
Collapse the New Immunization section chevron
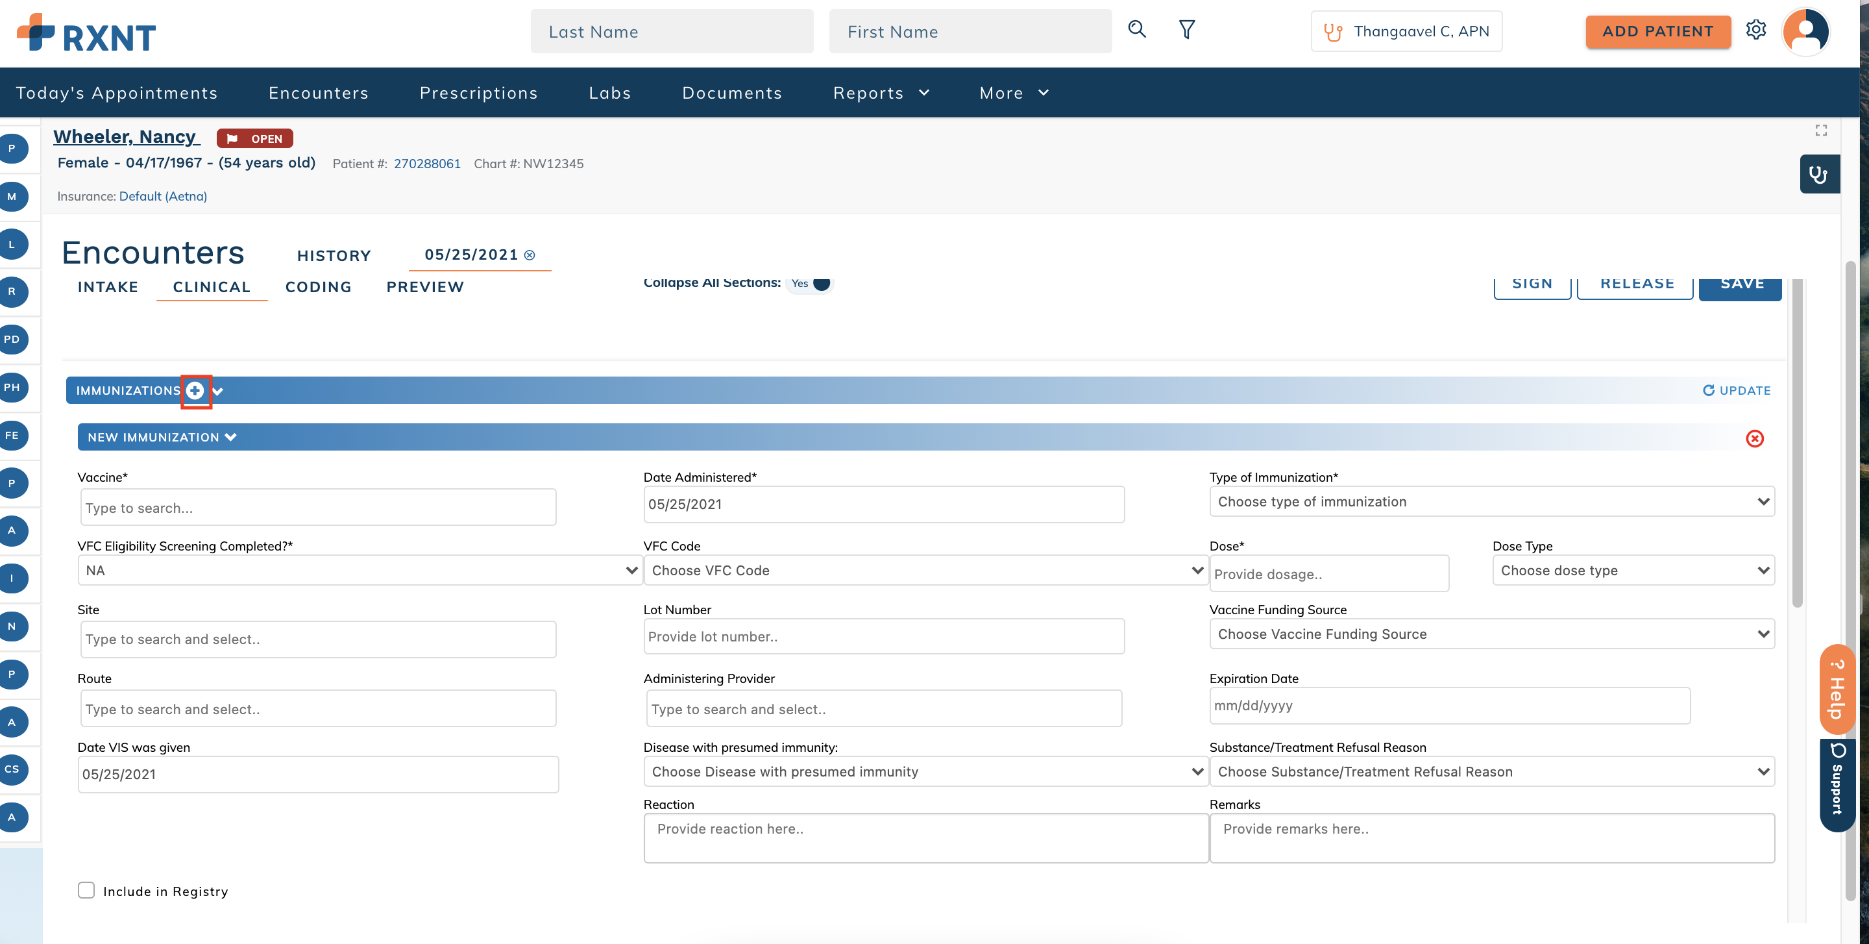click(231, 437)
